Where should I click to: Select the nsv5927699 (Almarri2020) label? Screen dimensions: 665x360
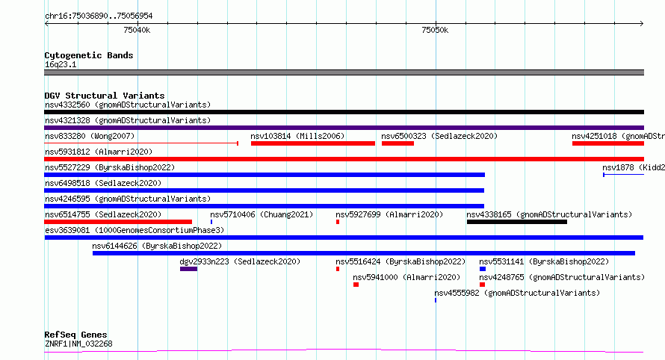389,214
